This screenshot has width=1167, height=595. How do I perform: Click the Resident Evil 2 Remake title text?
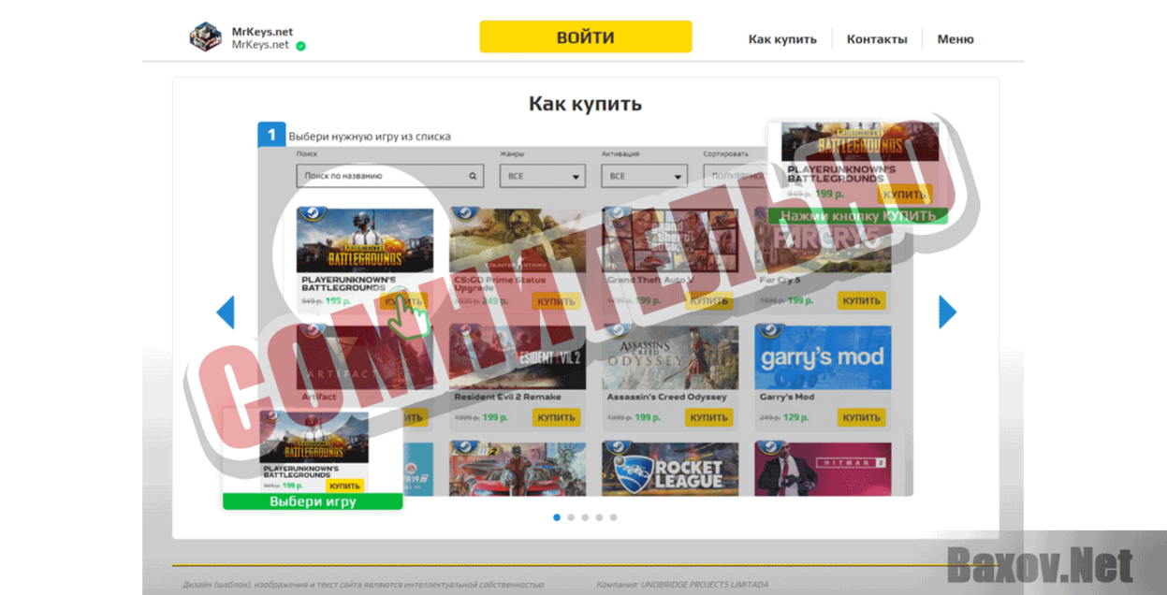[507, 397]
